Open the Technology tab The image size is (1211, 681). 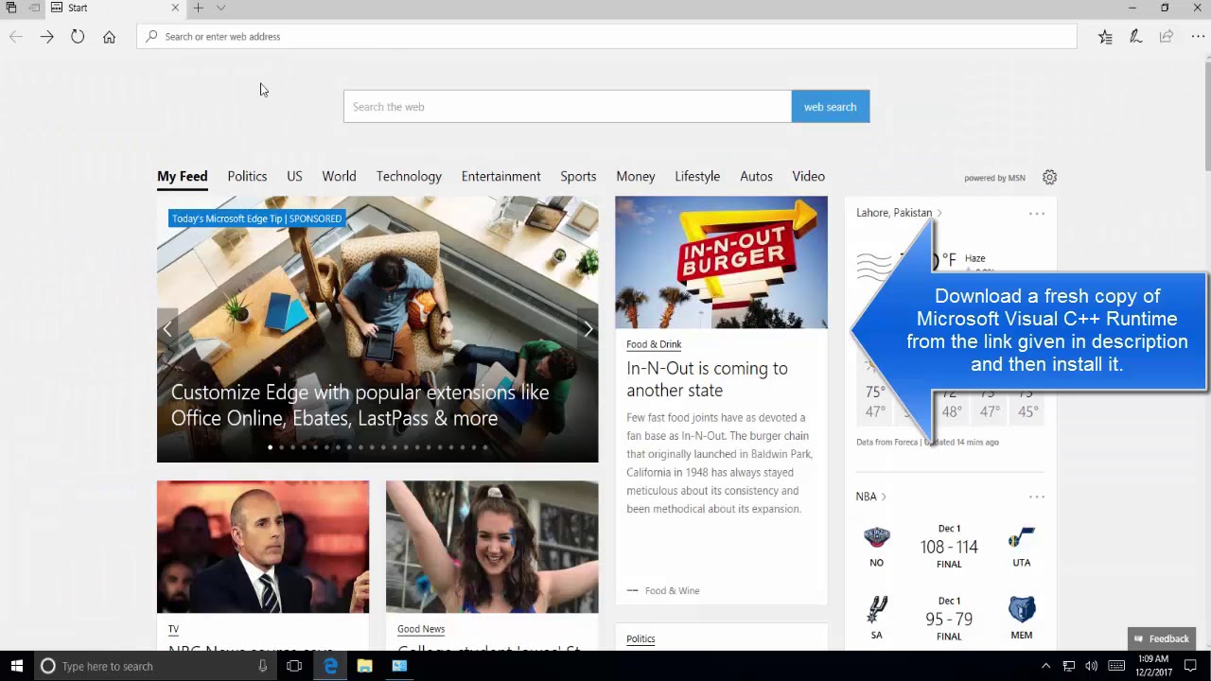409,177
